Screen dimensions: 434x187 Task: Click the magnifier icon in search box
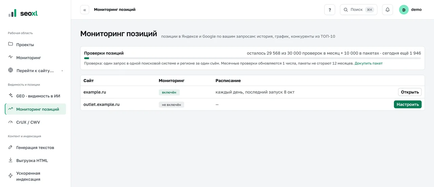point(346,10)
